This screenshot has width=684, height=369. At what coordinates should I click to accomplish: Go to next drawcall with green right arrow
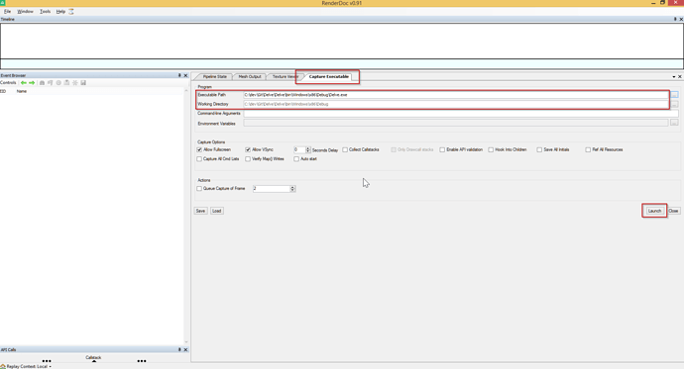point(32,83)
